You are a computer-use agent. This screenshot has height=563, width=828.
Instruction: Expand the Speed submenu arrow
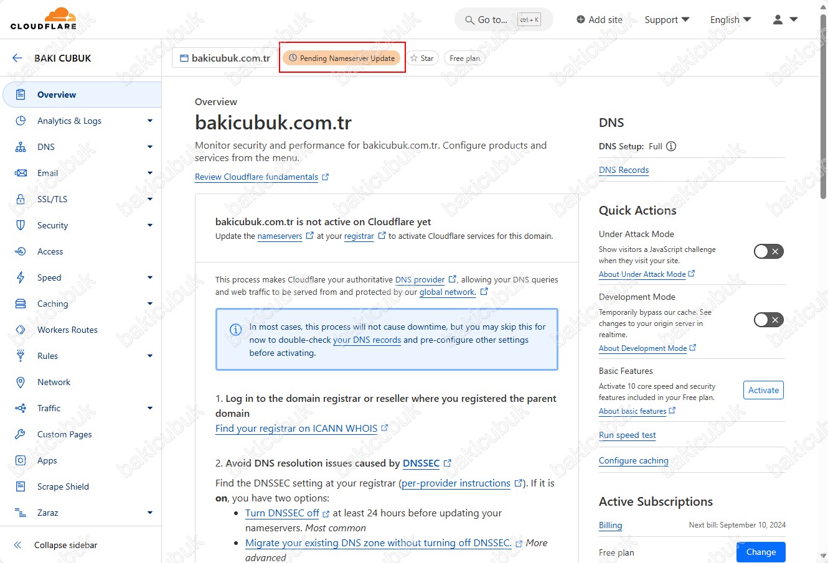tap(150, 277)
